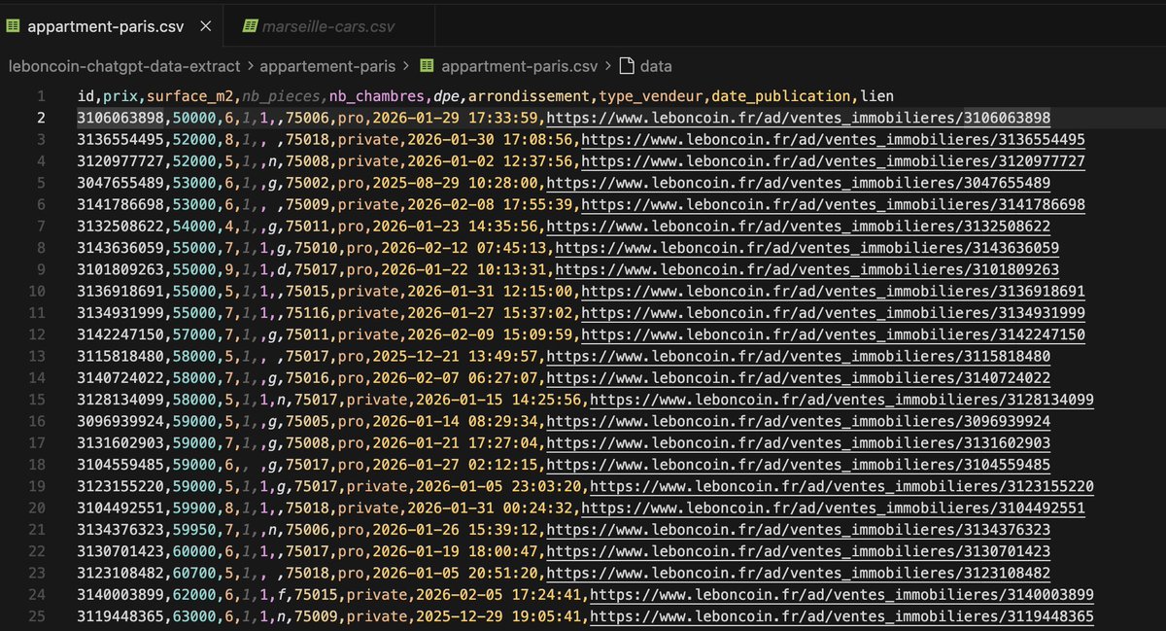Open listing link ending 3120977727

(834, 159)
